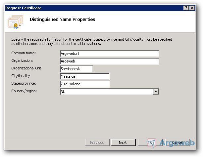Viewport: 203px width, 157px height.
Task: Click the 'Distinguished Name Properties' heading
Action: click(x=63, y=20)
